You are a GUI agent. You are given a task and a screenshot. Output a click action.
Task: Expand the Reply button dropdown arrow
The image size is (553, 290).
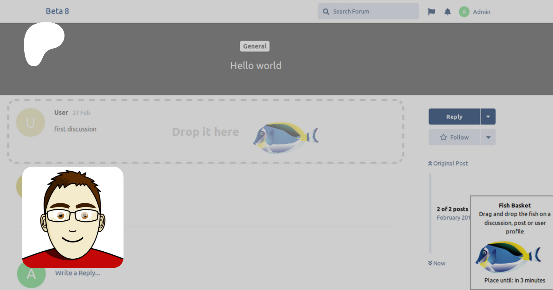(488, 117)
